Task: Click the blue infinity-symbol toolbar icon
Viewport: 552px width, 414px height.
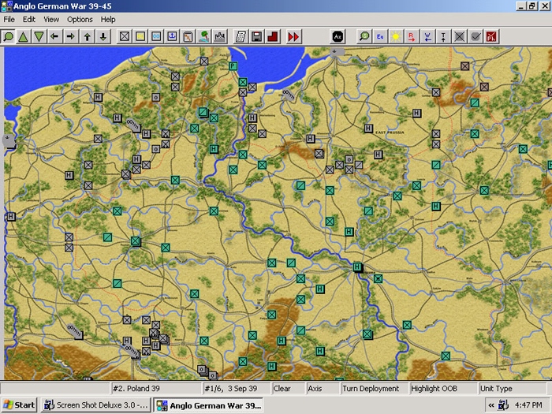Action: pos(156,36)
